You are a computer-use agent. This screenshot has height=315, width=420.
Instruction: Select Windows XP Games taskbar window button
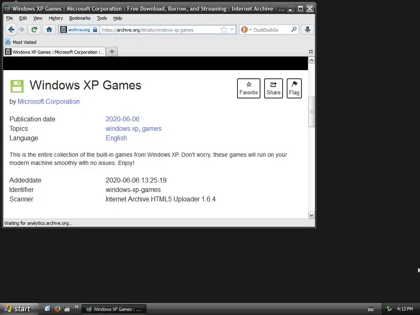point(114,309)
